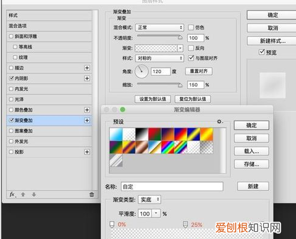Click the 复位为默认值 button
Screen dimensions: 296x239
pos(193,99)
